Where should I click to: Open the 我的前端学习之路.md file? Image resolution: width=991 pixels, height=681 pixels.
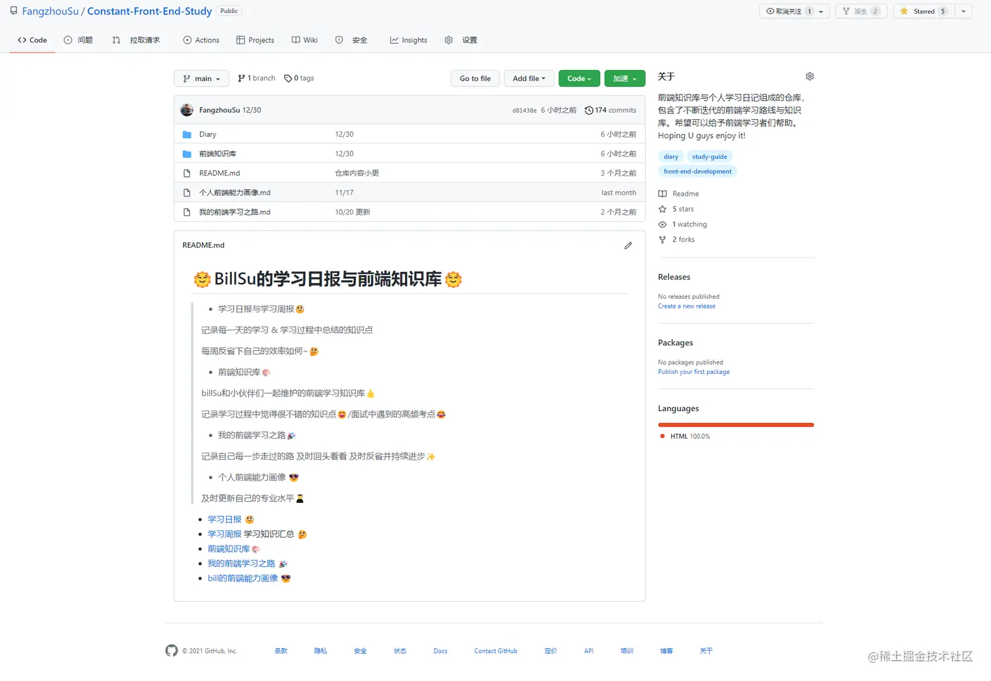click(x=235, y=212)
